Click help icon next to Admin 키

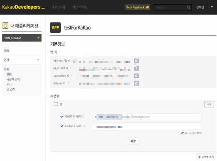(68, 83)
